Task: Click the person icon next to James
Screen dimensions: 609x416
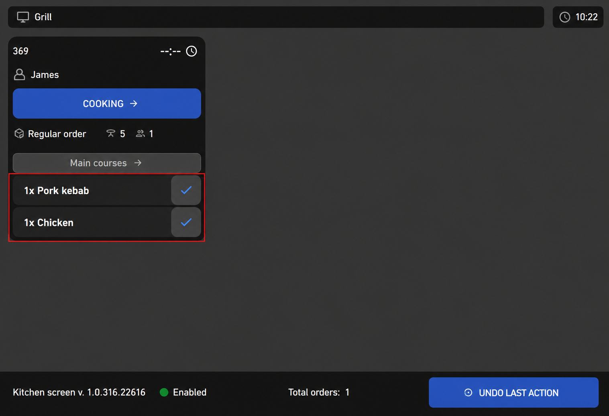Action: click(x=19, y=75)
